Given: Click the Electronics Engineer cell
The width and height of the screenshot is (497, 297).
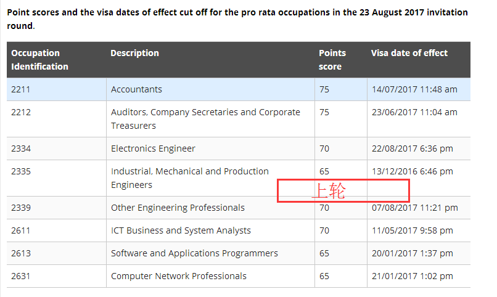Looking at the screenshot, I should (153, 148).
